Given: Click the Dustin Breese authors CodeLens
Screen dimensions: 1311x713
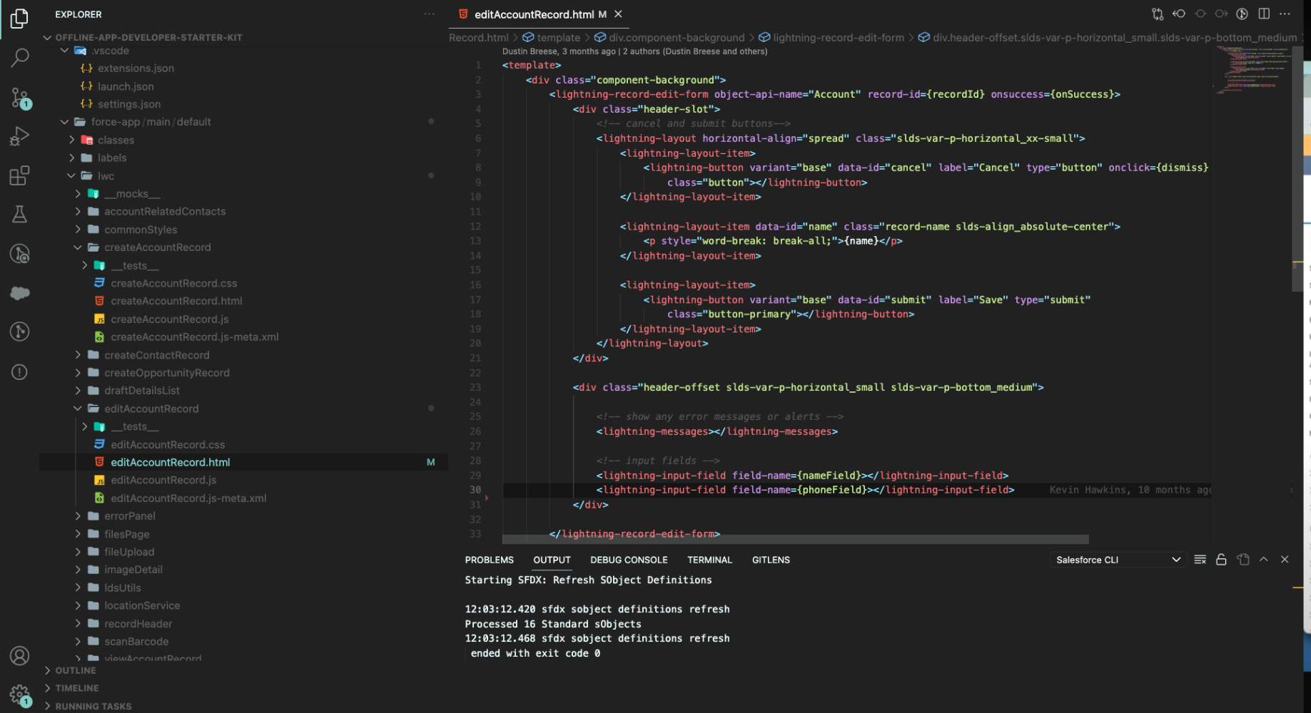Looking at the screenshot, I should point(634,51).
